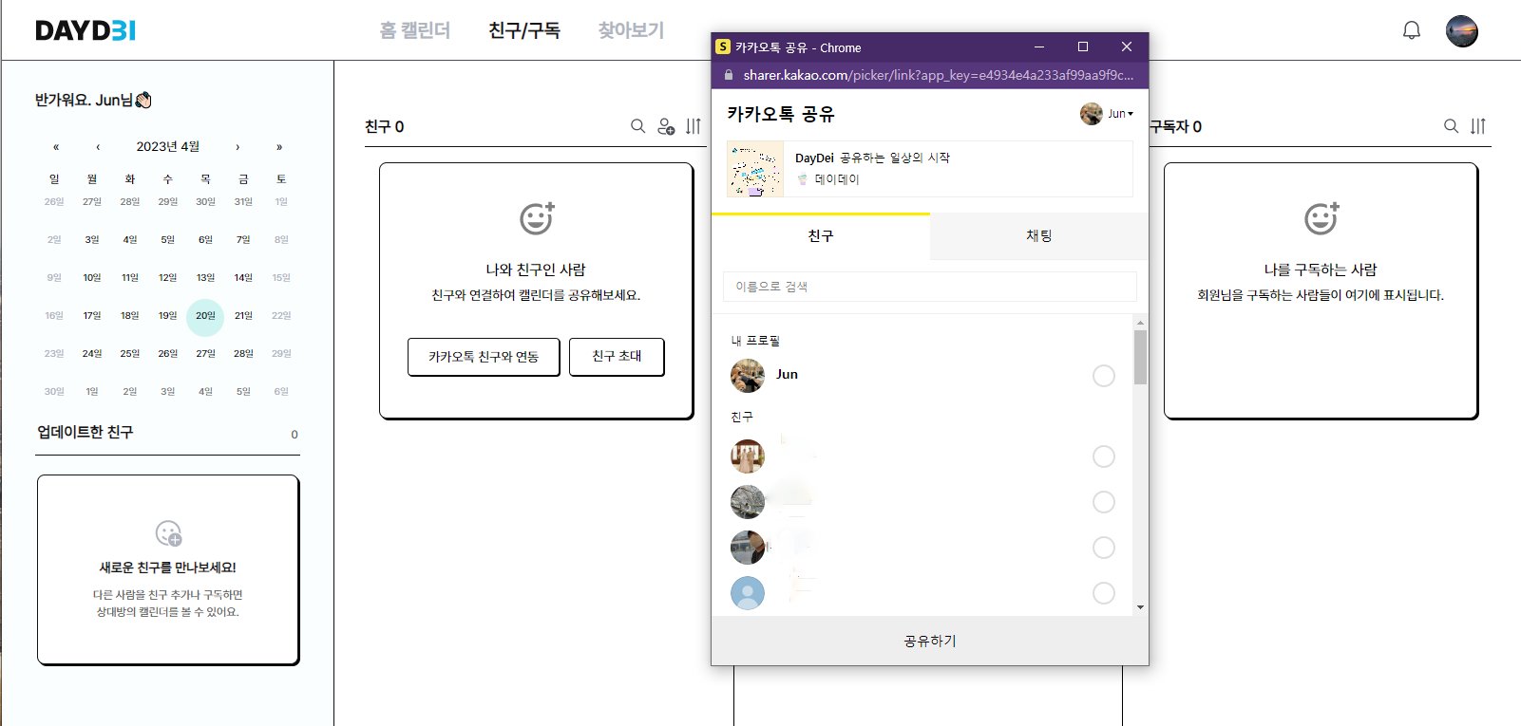The image size is (1521, 726).
Task: Select the third friend's radio button
Action: pyautogui.click(x=1104, y=548)
